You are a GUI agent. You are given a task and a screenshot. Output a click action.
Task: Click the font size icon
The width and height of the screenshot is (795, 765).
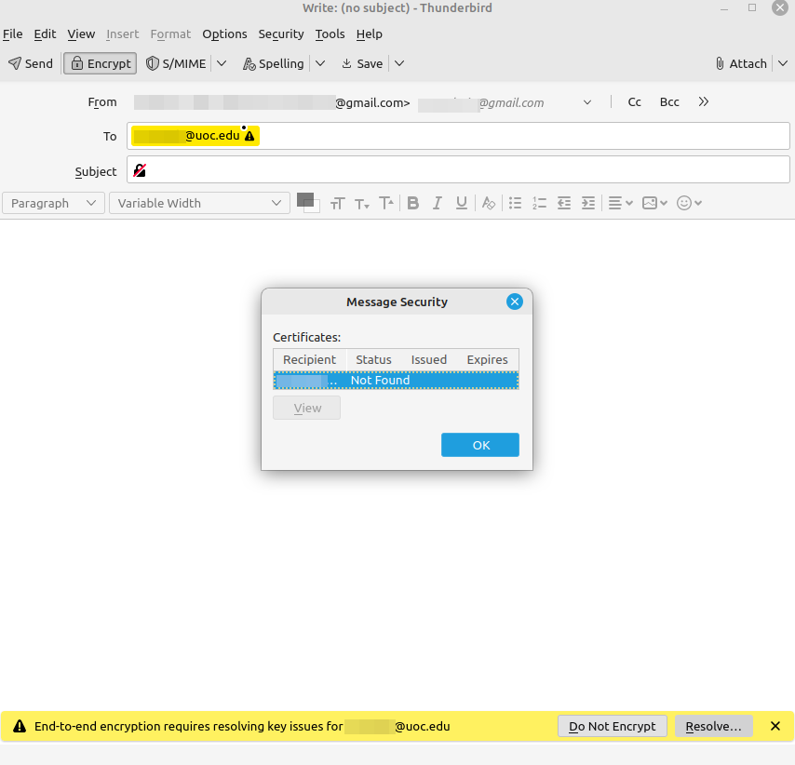click(x=337, y=203)
